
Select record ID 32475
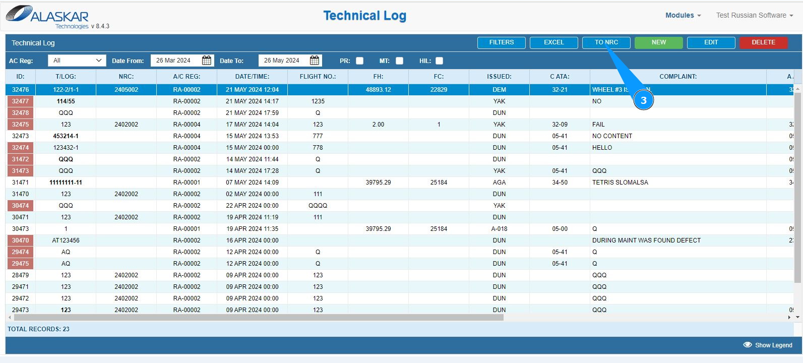coord(20,125)
